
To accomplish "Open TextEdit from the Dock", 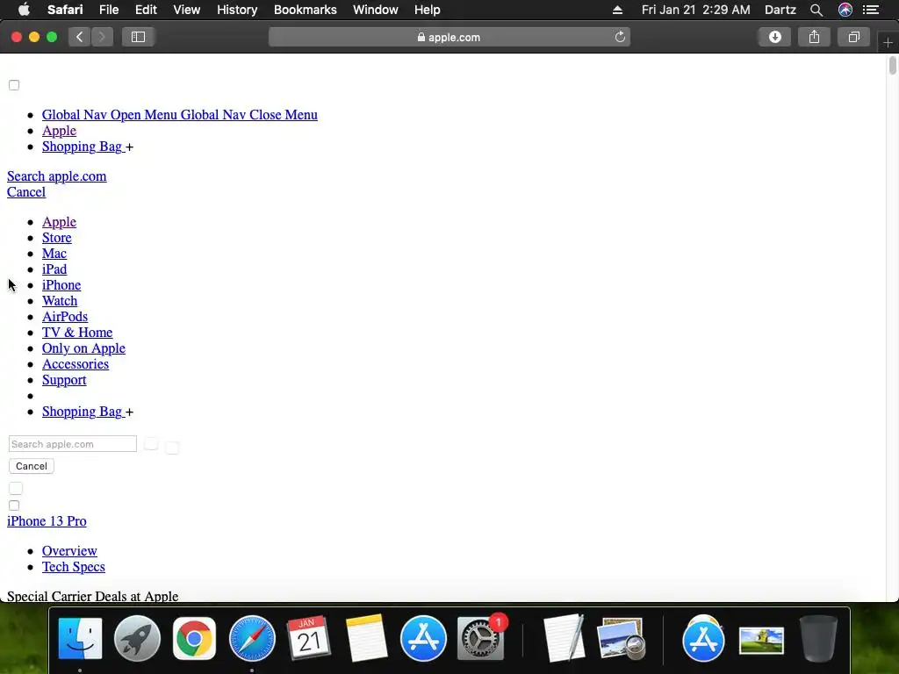I will pyautogui.click(x=565, y=638).
